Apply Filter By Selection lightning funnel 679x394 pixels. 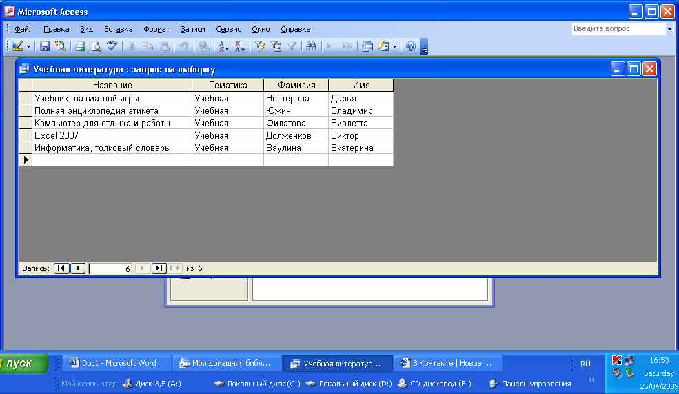click(260, 46)
